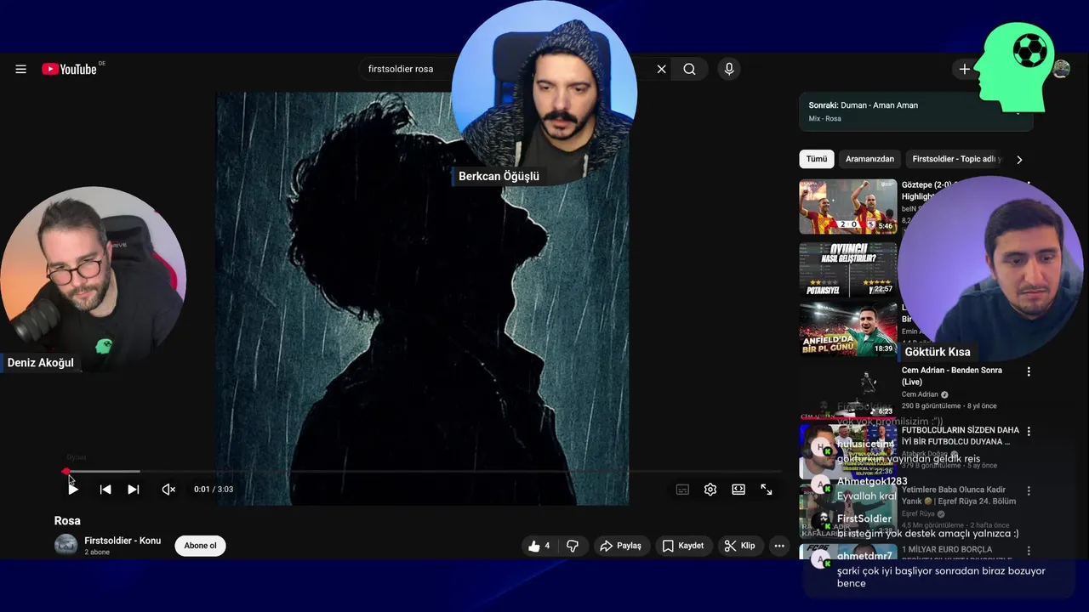The height and width of the screenshot is (612, 1089).
Task: Open the 'Oyuncu nasıl geliştirilir' video thumbnail
Action: 847,269
